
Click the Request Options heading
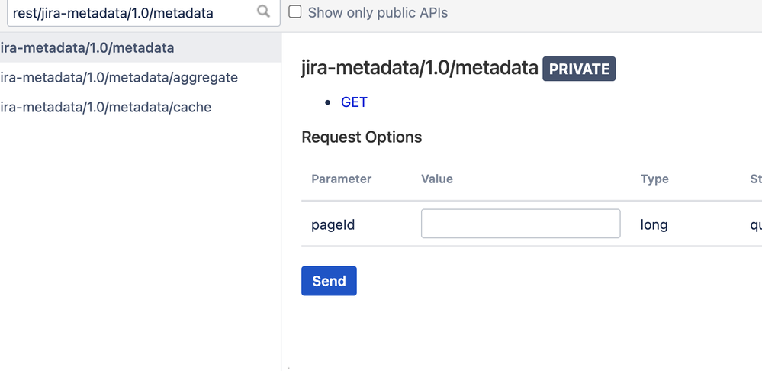click(362, 137)
